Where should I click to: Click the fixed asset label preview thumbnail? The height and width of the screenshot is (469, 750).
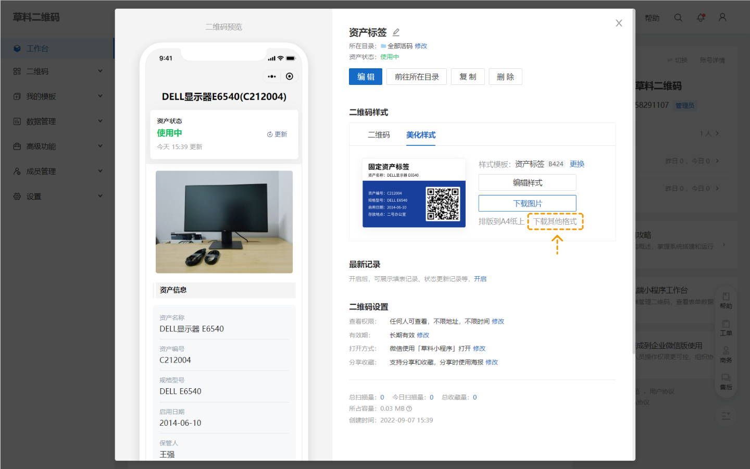click(x=414, y=193)
